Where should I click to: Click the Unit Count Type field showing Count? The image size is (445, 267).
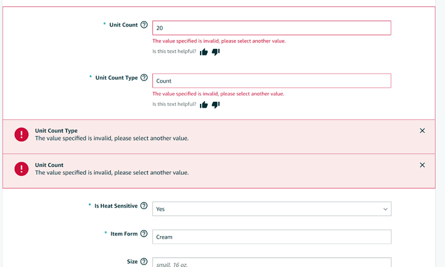(x=272, y=81)
